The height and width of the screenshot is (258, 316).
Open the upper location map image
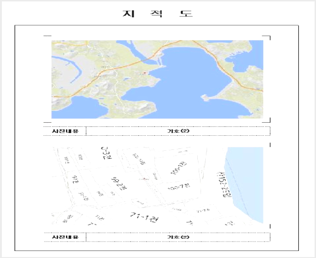[x=157, y=79]
